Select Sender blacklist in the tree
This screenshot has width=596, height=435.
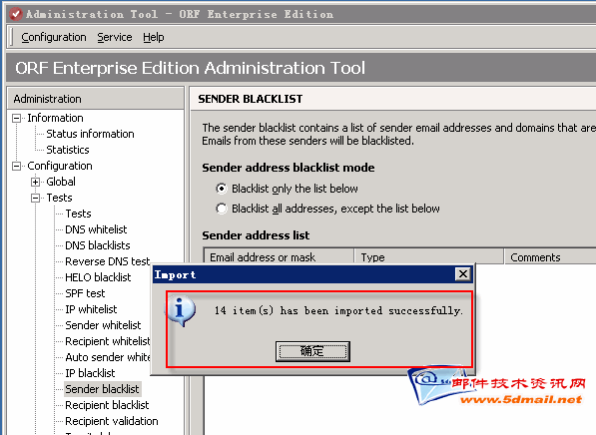[102, 389]
